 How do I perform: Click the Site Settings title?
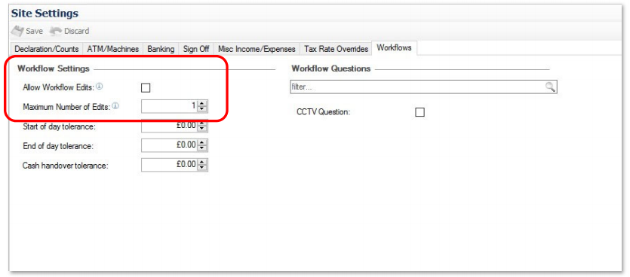tap(45, 14)
